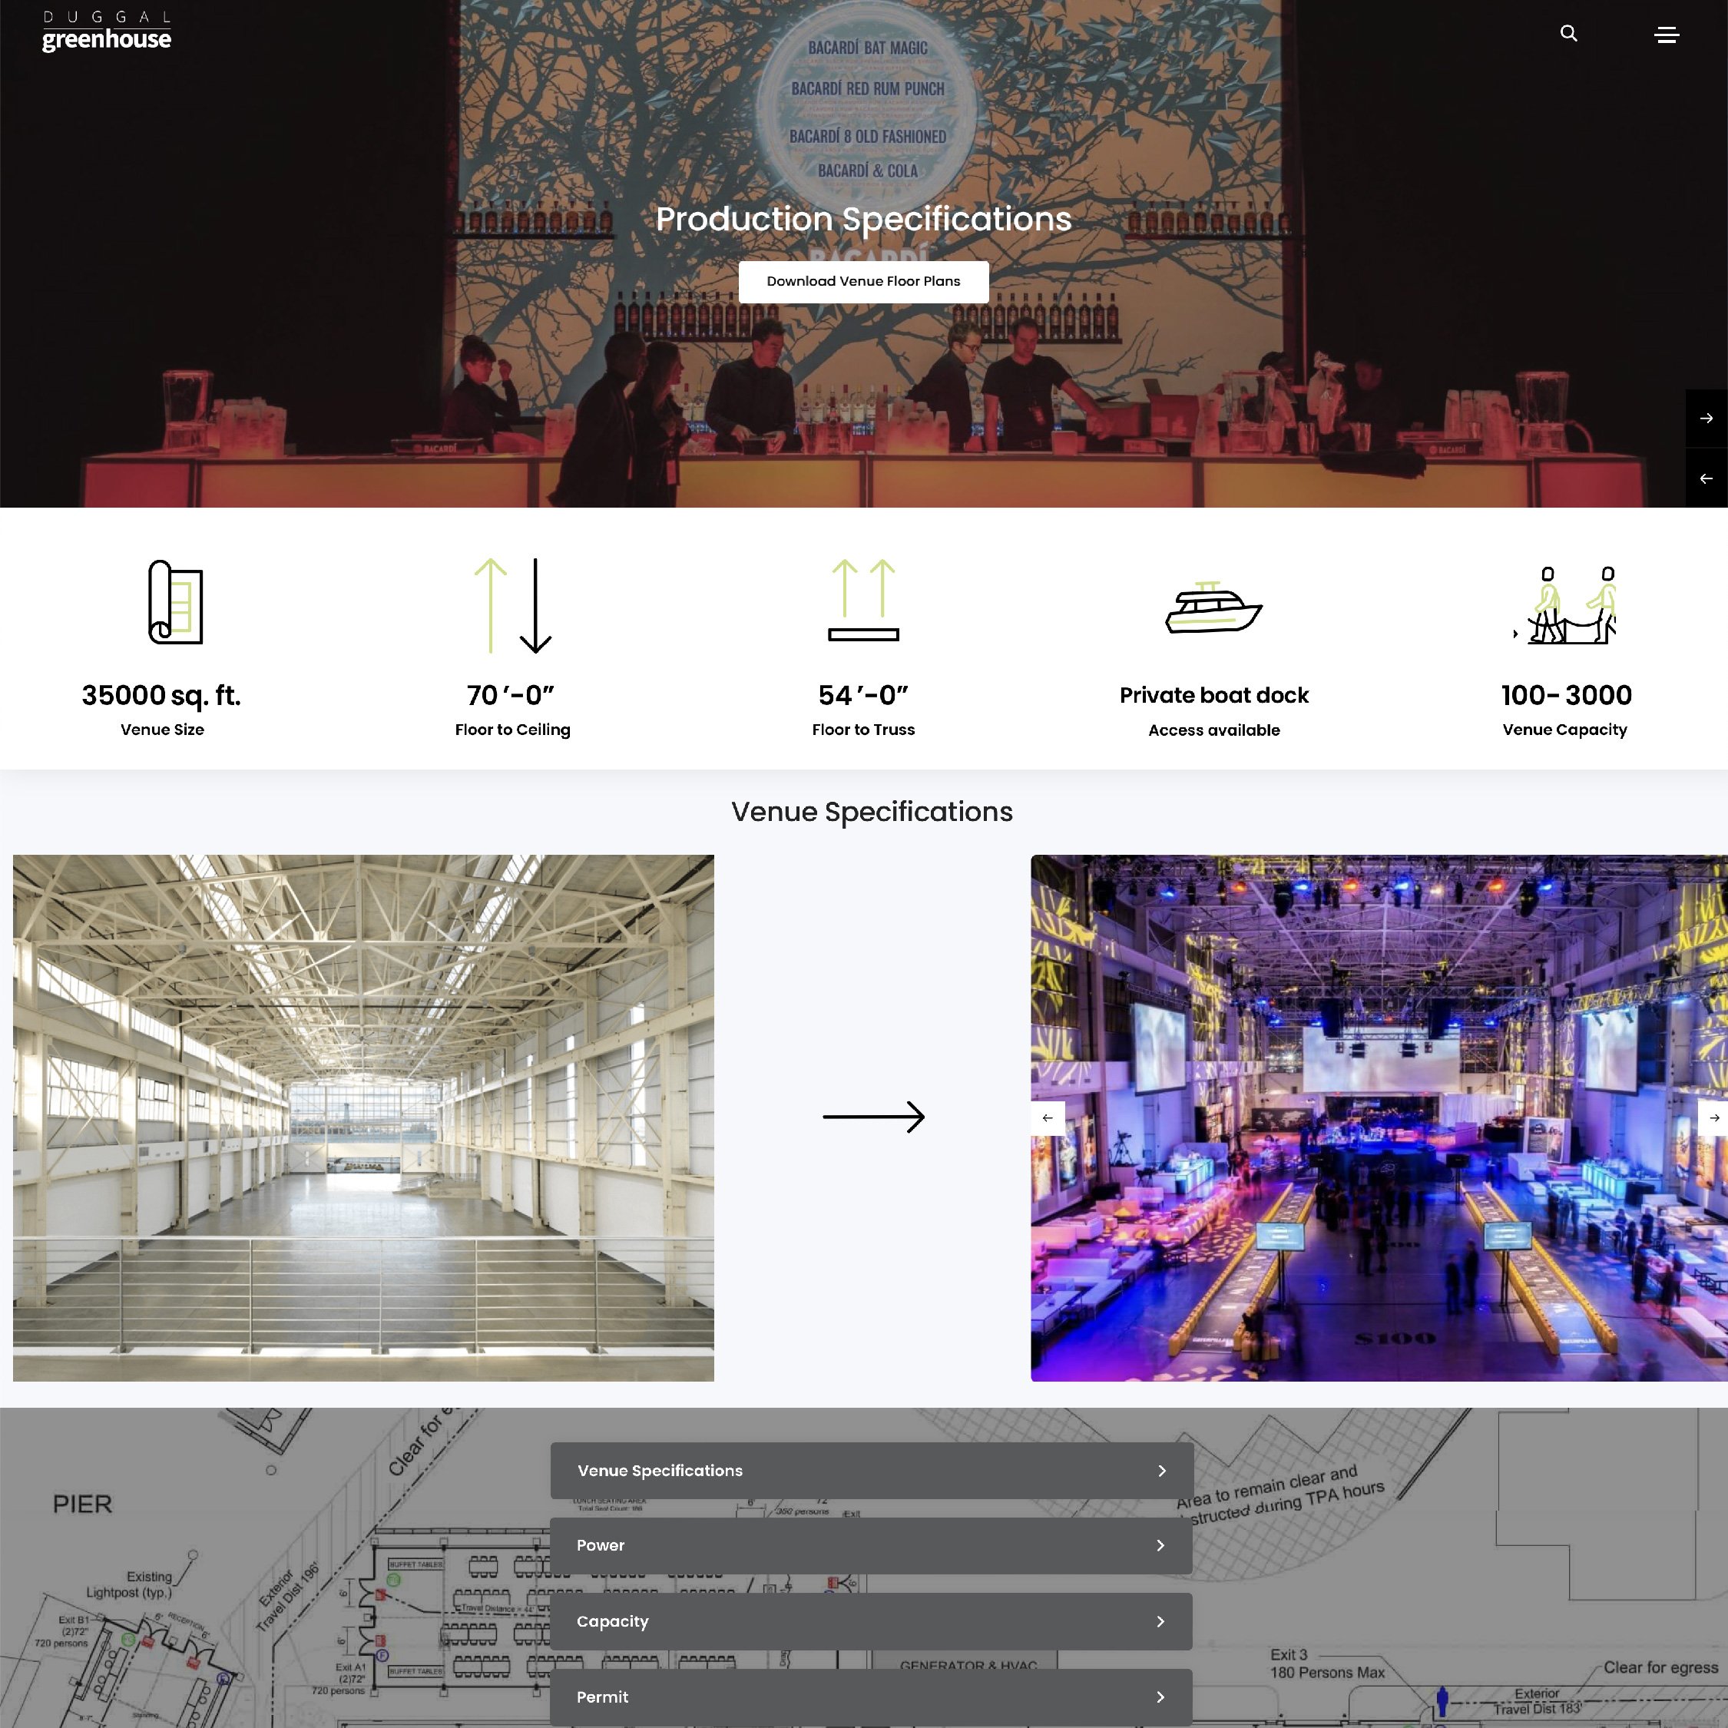Click the floor to truss icon
The width and height of the screenshot is (1728, 1728).
pyautogui.click(x=863, y=600)
